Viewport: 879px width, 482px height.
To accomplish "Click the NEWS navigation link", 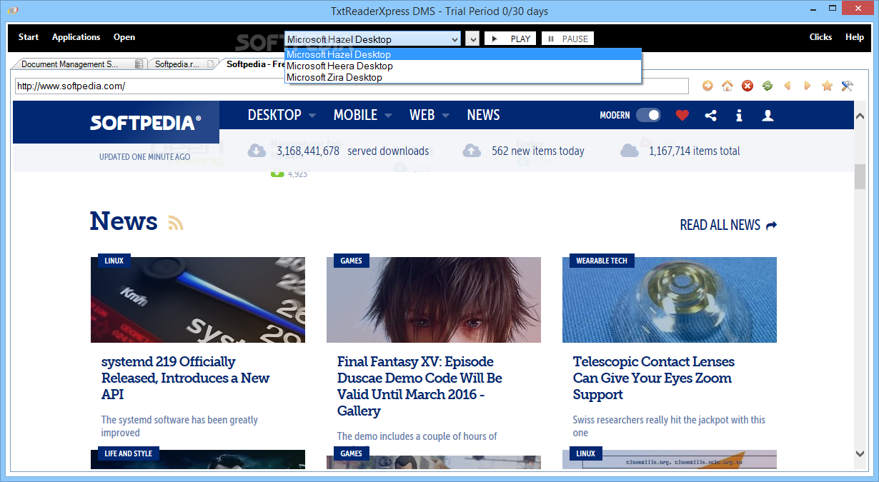I will tap(483, 115).
